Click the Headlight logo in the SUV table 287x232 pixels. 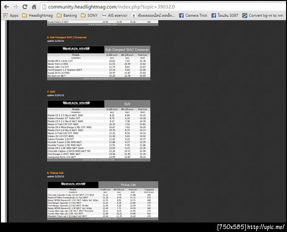(76, 104)
